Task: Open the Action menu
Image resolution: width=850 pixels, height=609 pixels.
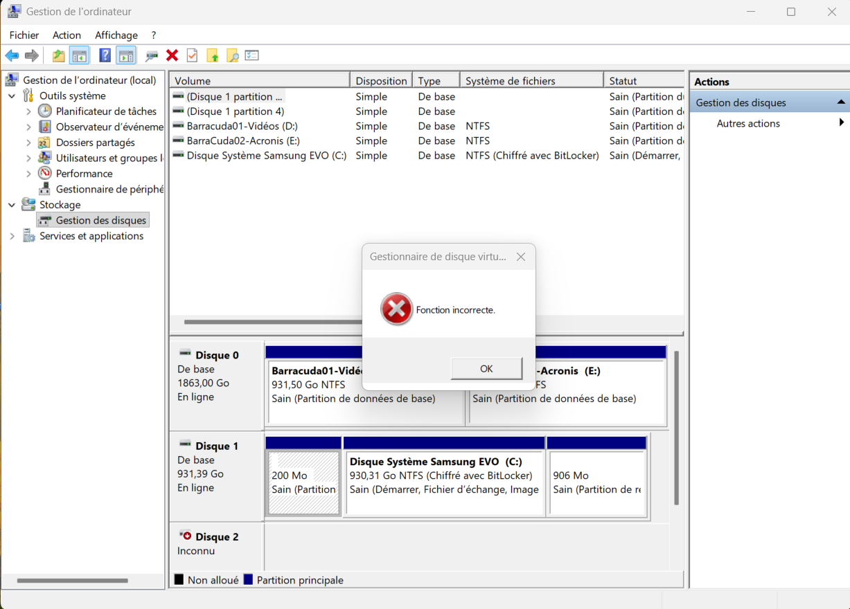Action: coord(67,35)
